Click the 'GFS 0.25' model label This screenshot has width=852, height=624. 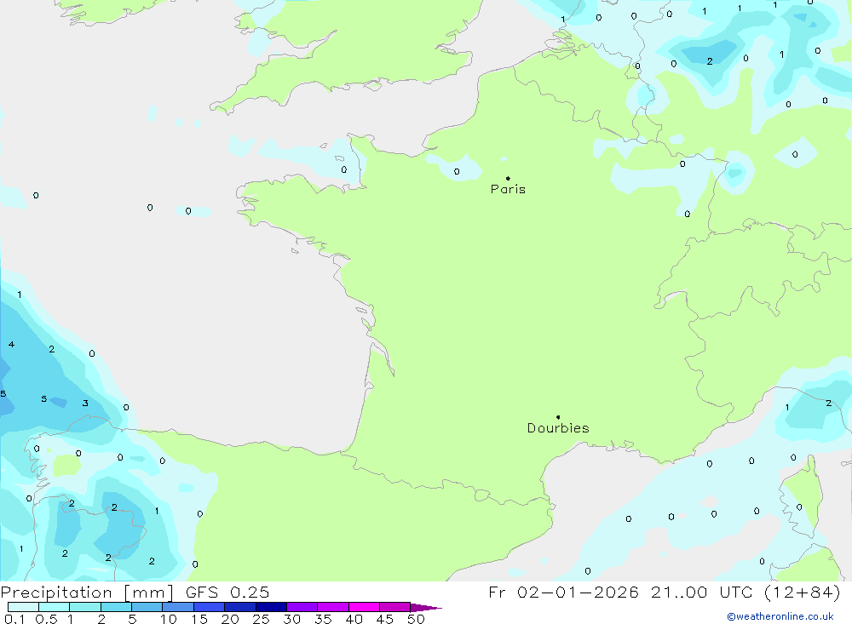[x=227, y=593]
